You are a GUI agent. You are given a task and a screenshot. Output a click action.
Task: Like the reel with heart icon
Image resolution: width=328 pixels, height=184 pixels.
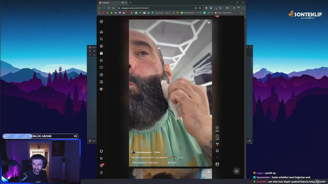[x=217, y=128]
